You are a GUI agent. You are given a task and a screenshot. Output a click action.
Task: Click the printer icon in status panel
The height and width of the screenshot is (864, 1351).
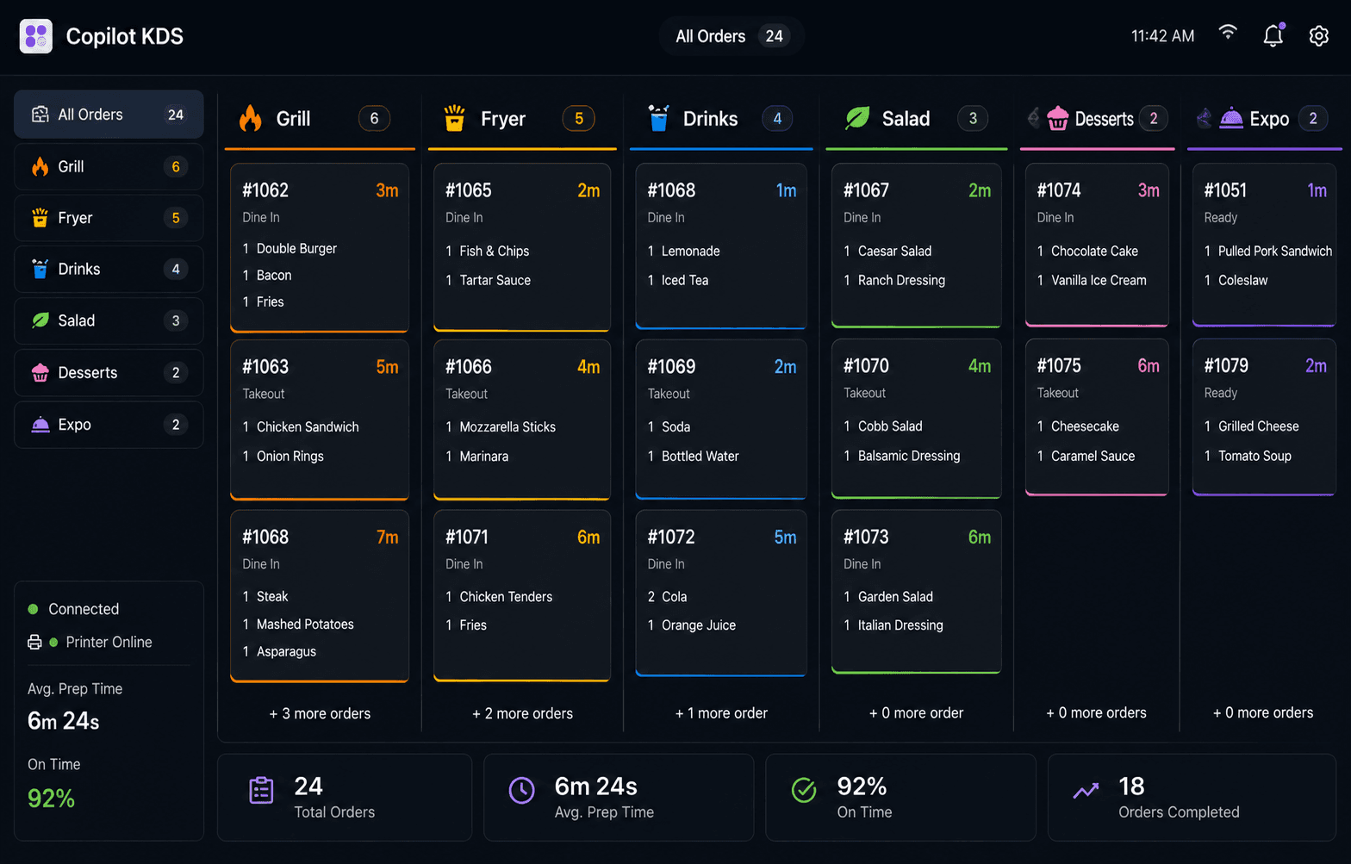34,642
